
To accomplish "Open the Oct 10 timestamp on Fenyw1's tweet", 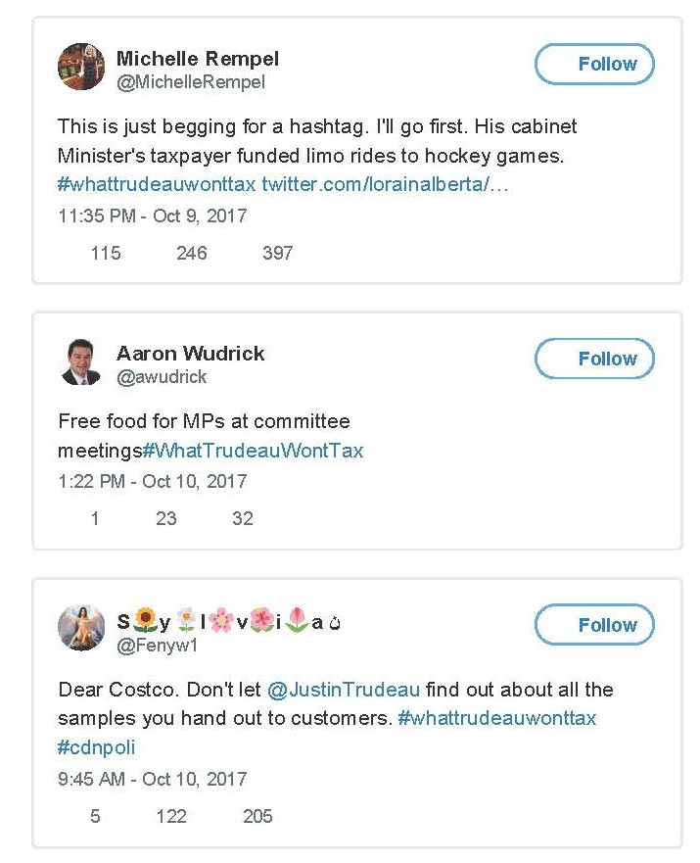I will (145, 779).
